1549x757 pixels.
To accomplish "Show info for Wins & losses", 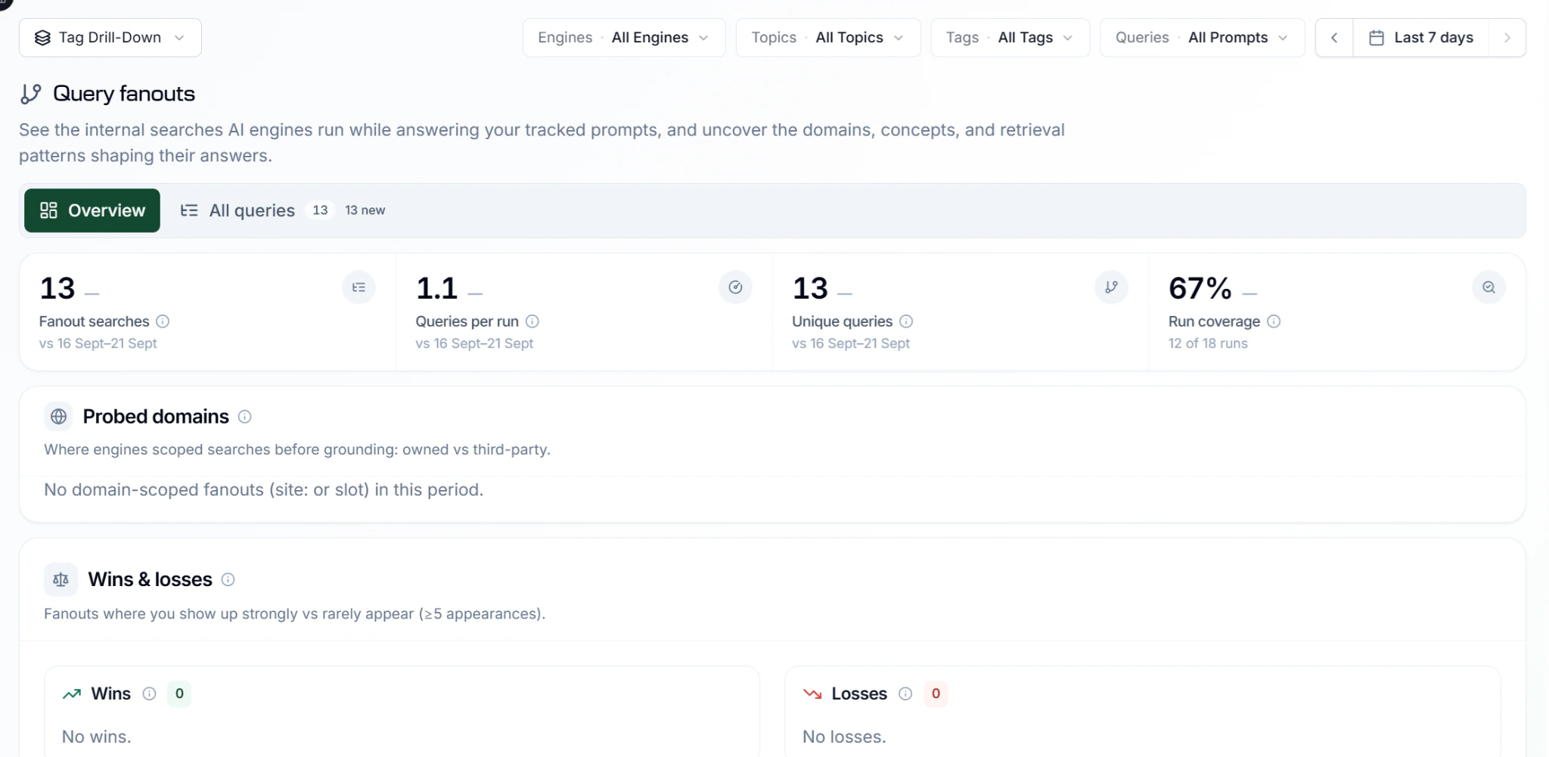I will [x=228, y=579].
